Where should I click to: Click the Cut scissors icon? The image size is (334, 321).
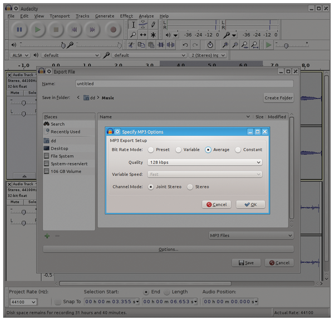click(x=131, y=45)
